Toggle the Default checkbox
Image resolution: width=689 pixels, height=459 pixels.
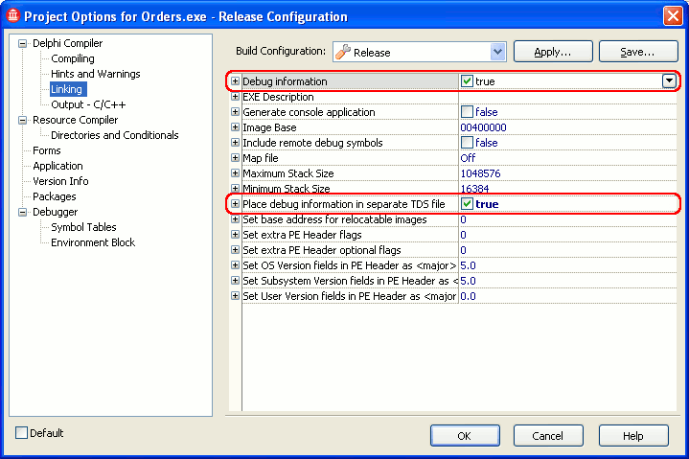pyautogui.click(x=22, y=433)
